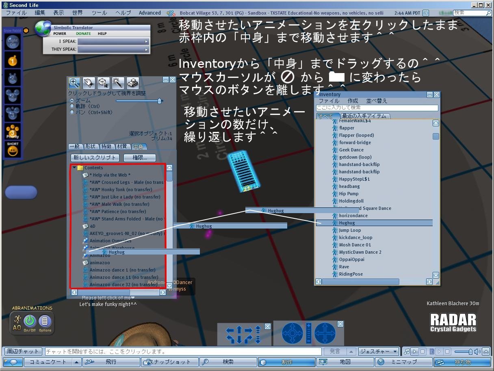Select the ズーム radio button
Screen dimensions: 494x371
click(72, 100)
